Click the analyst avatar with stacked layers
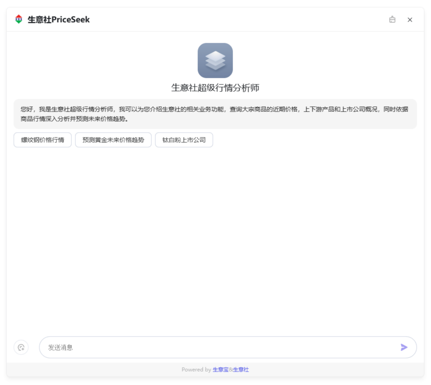Viewport: 431px width, 385px height. coord(215,61)
